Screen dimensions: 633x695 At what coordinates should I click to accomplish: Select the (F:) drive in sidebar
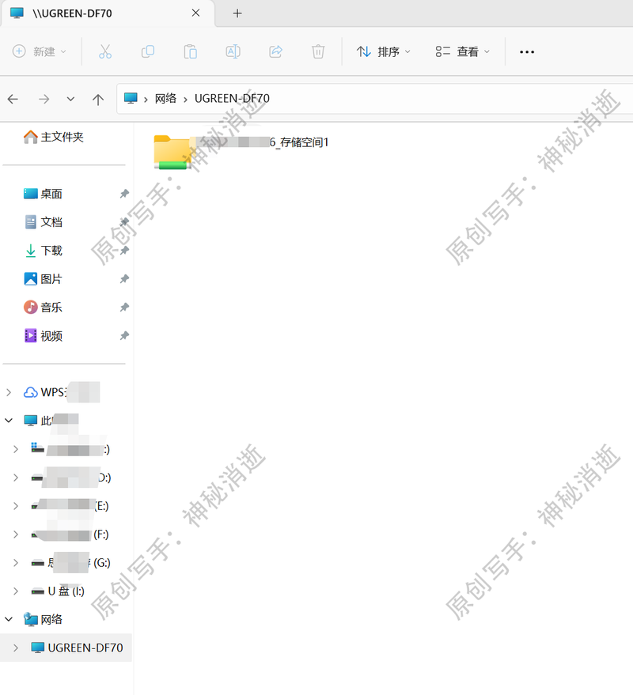70,534
